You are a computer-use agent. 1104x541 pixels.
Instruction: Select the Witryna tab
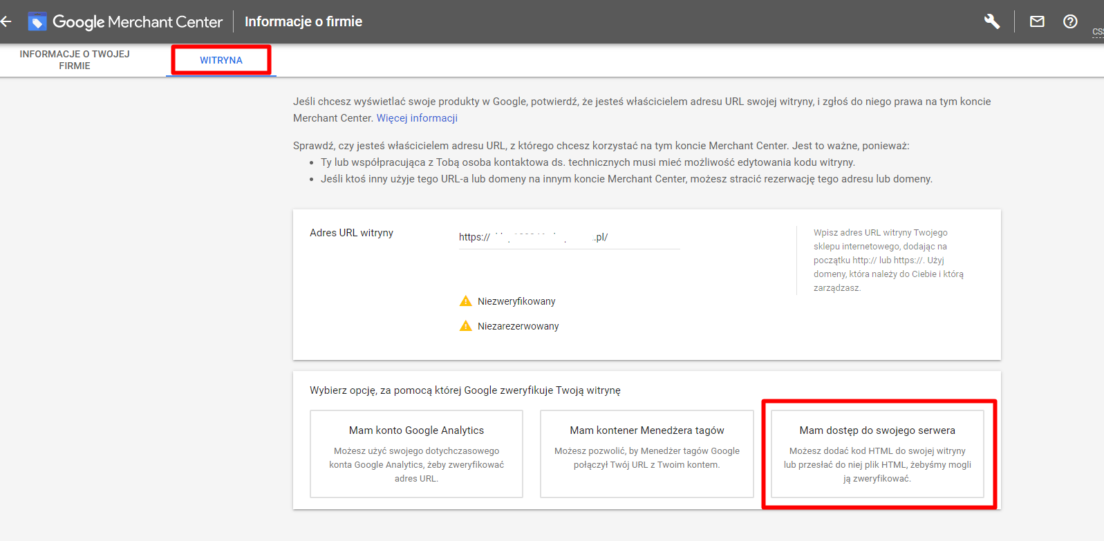point(221,60)
